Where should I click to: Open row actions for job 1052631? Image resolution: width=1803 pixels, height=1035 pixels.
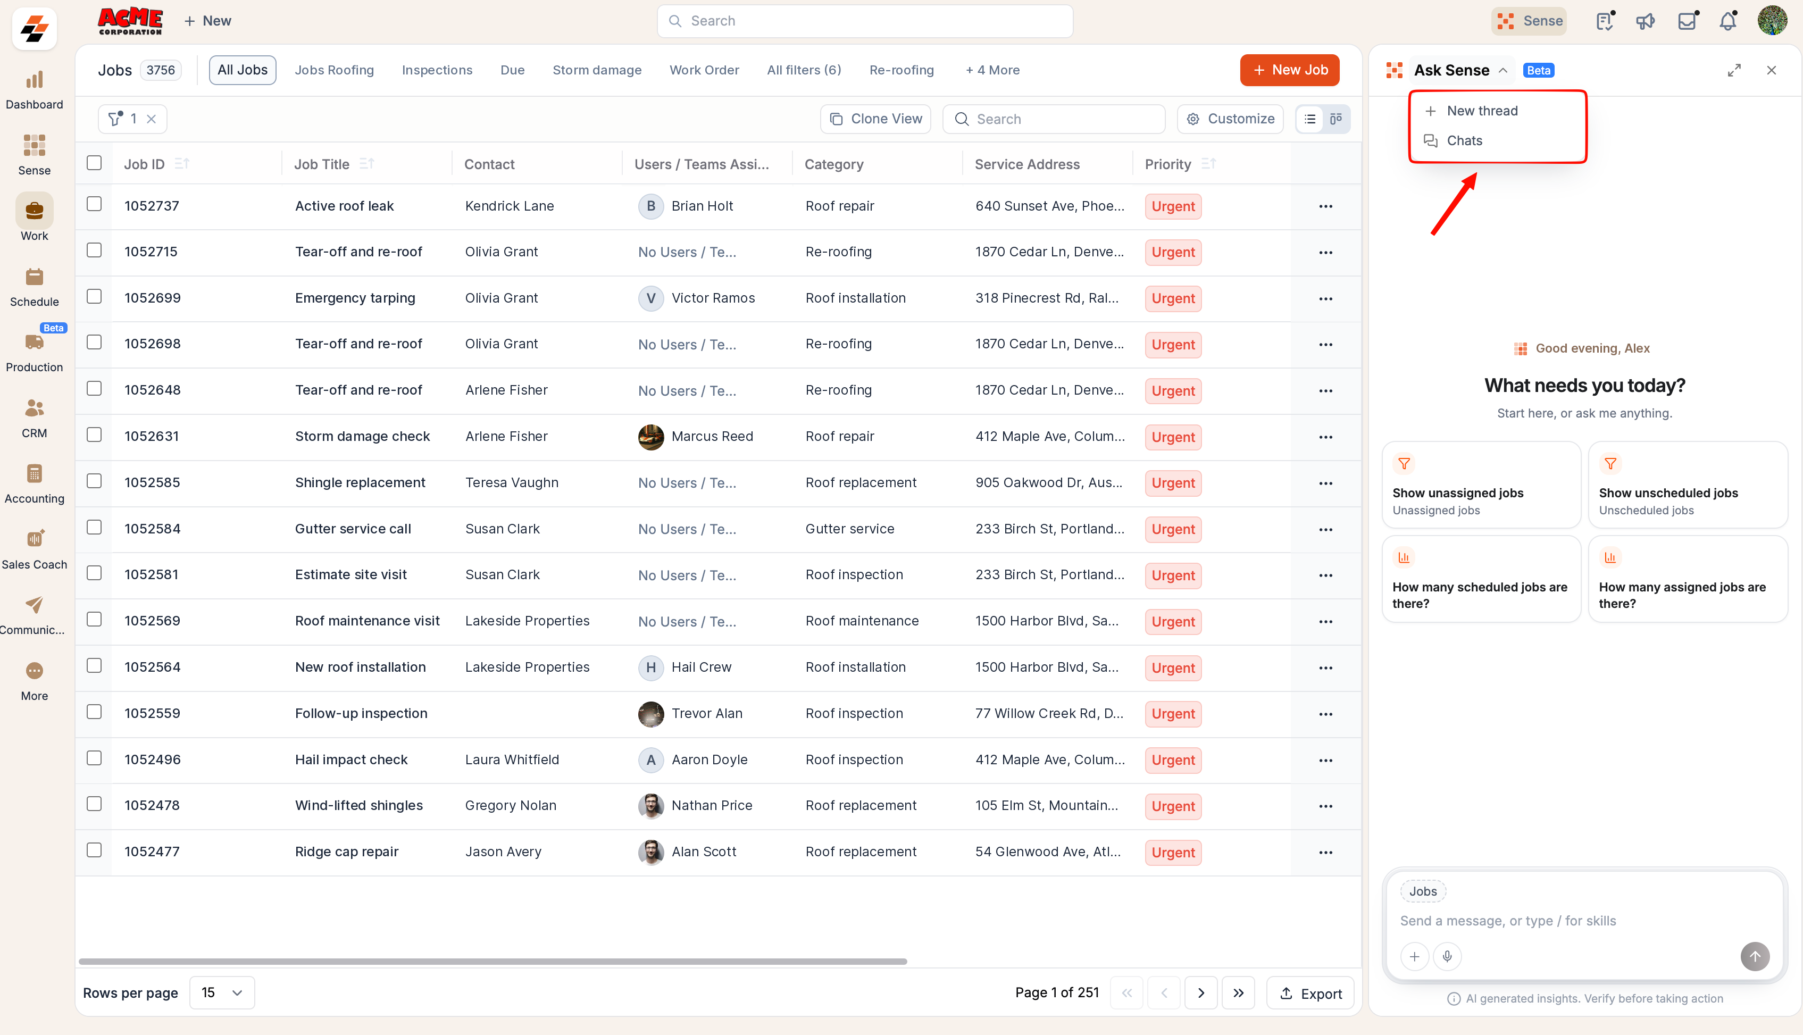coord(1325,437)
